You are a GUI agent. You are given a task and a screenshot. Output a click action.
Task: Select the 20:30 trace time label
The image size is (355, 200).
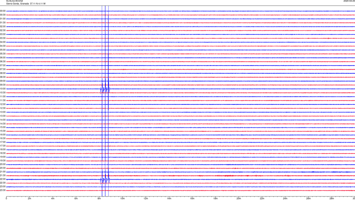click(3, 168)
